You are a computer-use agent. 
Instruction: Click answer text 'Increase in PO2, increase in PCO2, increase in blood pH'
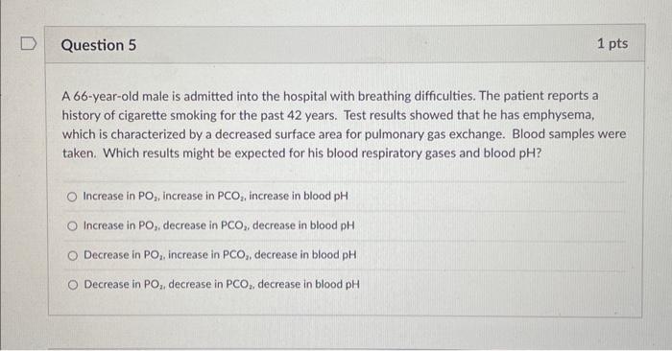[x=215, y=196]
